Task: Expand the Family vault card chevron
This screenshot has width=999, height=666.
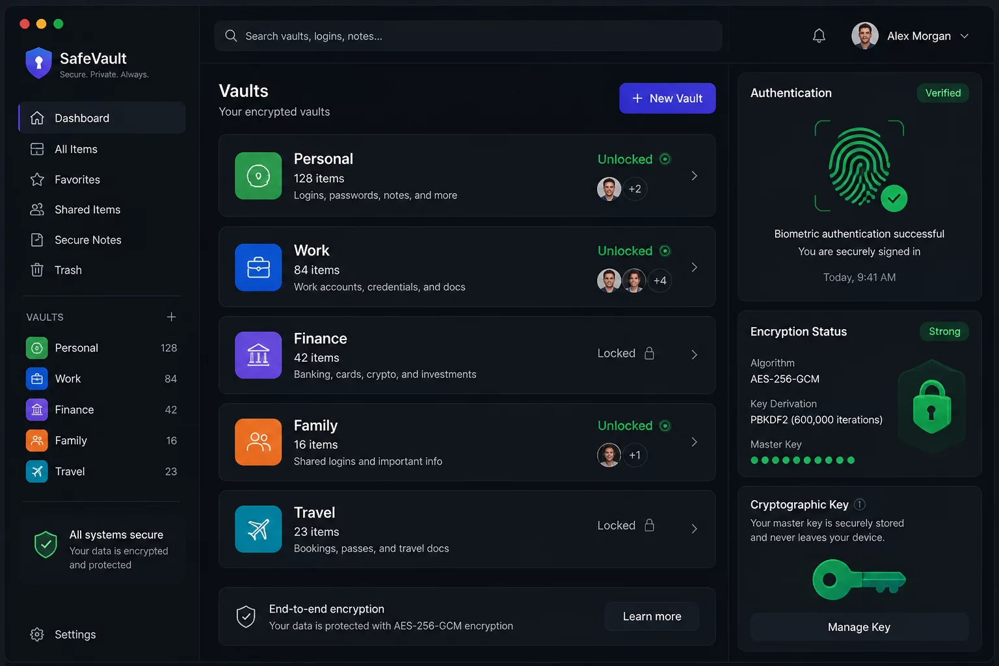Action: click(694, 442)
